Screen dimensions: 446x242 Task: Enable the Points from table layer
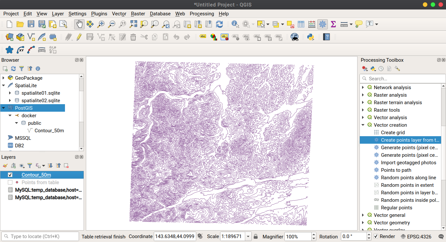point(10,182)
